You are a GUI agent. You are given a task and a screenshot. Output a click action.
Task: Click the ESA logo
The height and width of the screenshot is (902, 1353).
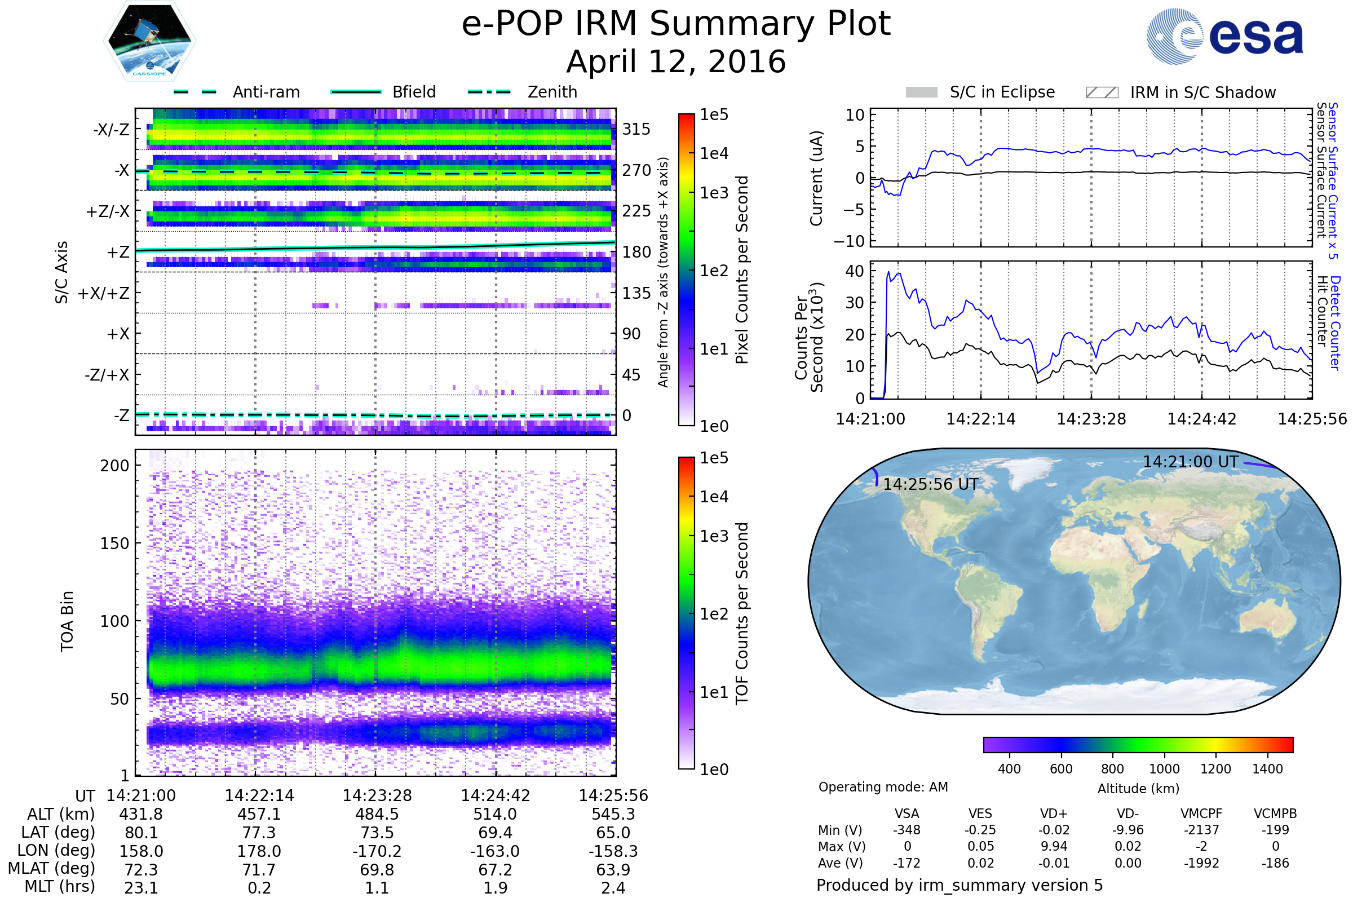(x=1225, y=36)
